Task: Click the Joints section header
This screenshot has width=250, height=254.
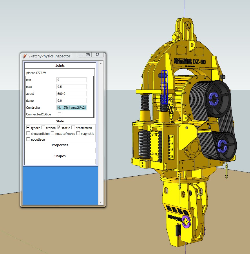Action: pyautogui.click(x=60, y=66)
